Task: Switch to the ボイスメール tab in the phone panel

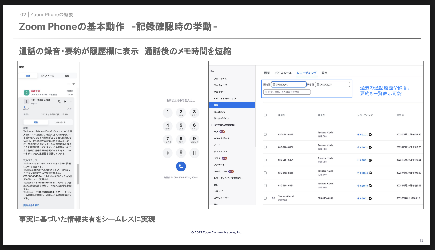Action: pos(47,76)
